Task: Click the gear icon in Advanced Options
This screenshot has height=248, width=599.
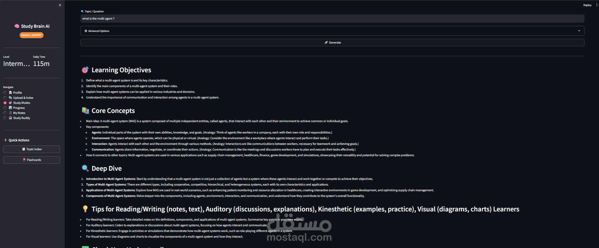Action: tap(86, 31)
